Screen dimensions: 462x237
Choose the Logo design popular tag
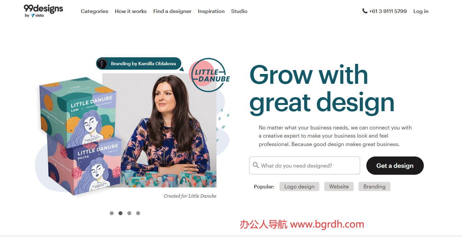(x=299, y=186)
